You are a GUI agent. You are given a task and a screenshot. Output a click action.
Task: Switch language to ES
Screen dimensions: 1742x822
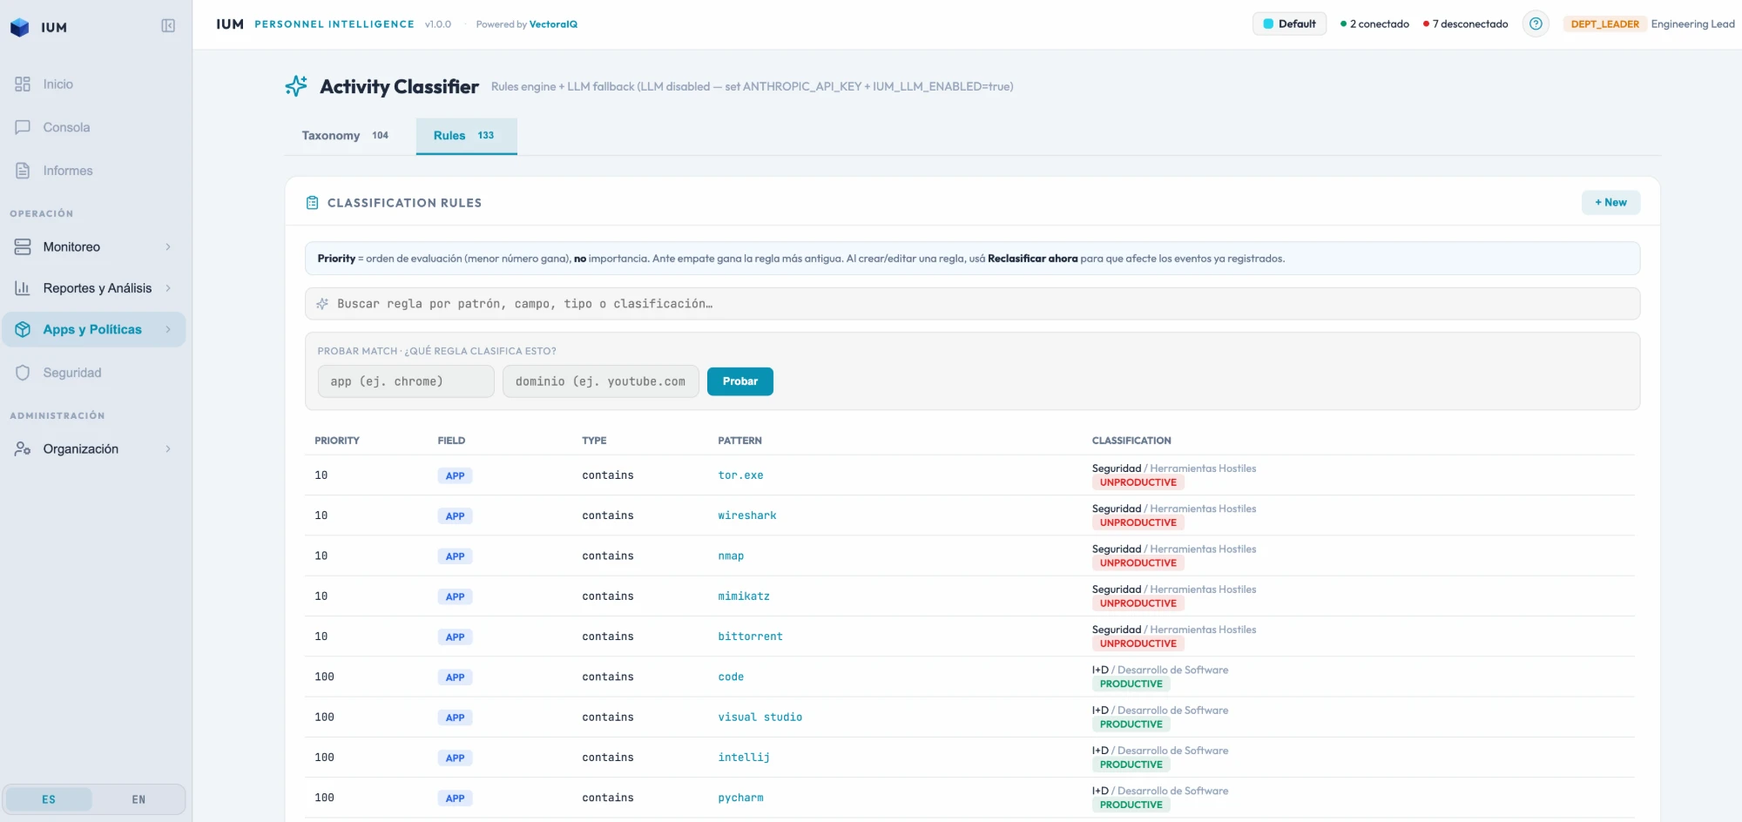(x=49, y=799)
